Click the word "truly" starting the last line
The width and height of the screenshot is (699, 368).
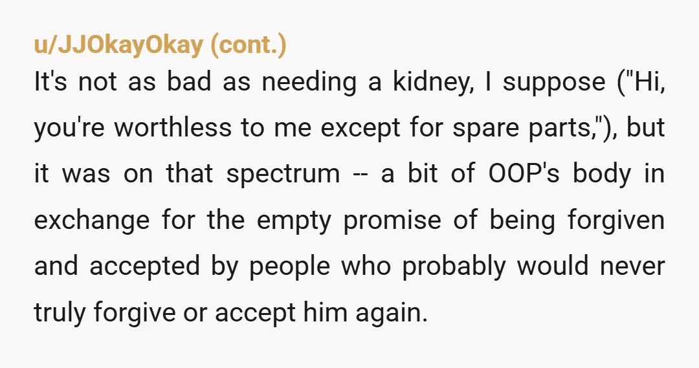click(60, 313)
